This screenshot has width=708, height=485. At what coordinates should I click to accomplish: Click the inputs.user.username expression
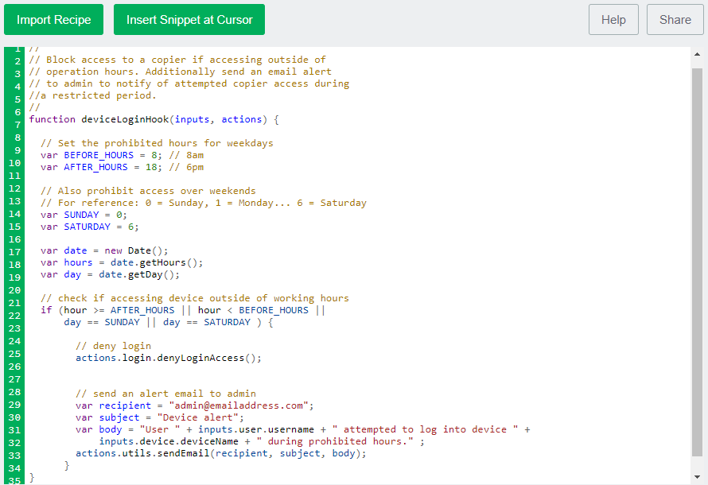tap(256, 429)
